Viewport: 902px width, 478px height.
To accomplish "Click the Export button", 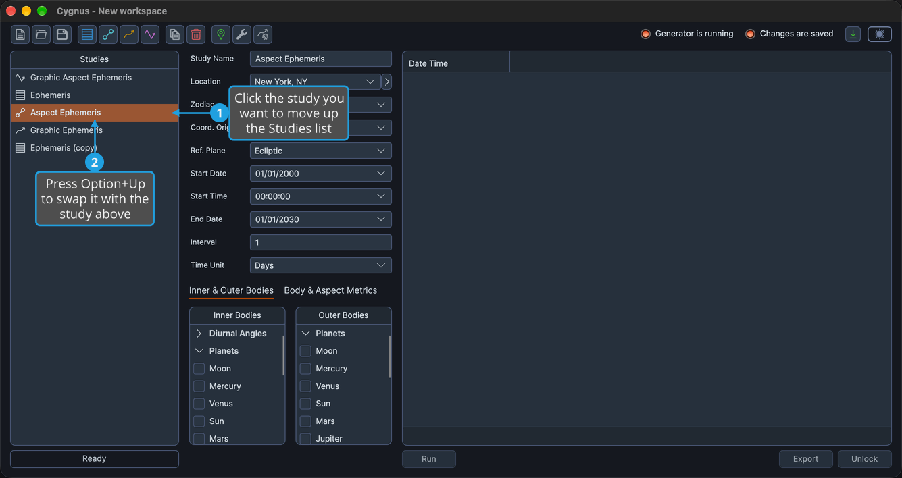I will pos(806,459).
